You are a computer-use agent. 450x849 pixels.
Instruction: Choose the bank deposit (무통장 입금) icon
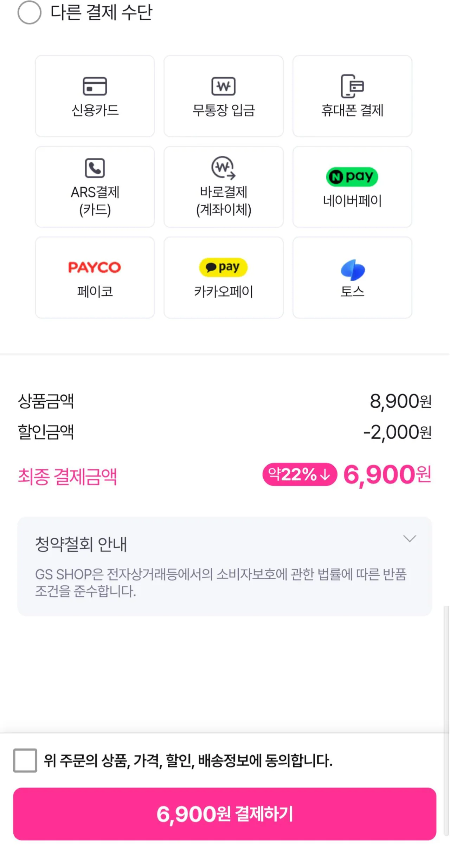pos(223,86)
